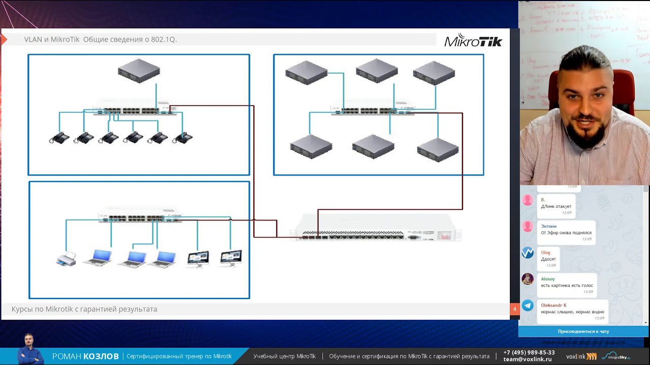This screenshot has width=650, height=365.
Task: Click the single server in the top-left box
Action: 139,70
